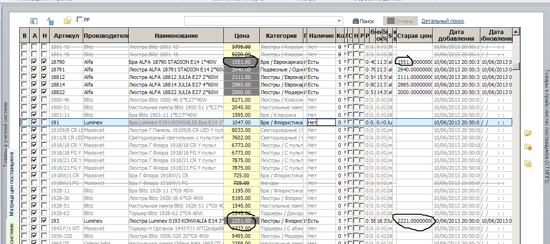Image resolution: width=550 pixels, height=244 pixels.
Task: Click the old price cell 2000.00000000
Action: coord(414,92)
